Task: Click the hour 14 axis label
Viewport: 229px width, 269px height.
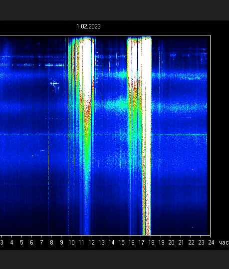Action: pyautogui.click(x=111, y=243)
